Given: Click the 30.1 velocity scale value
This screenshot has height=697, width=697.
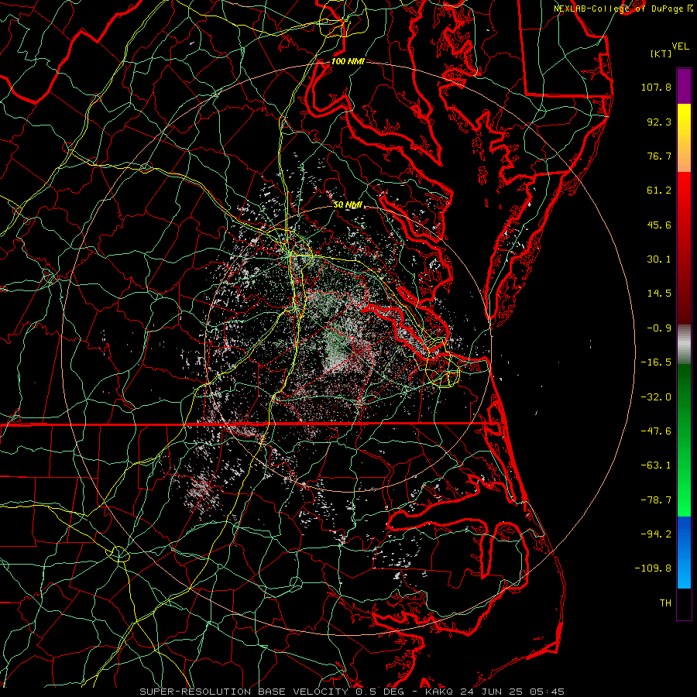Looking at the screenshot, I should (659, 259).
